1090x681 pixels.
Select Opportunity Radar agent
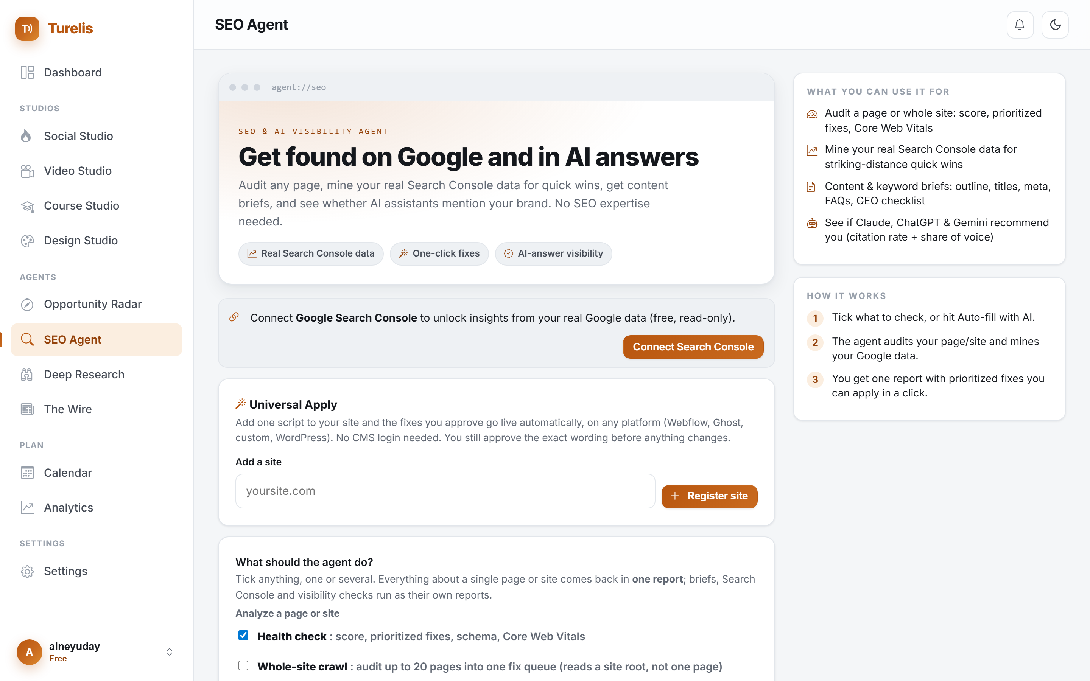pos(97,305)
